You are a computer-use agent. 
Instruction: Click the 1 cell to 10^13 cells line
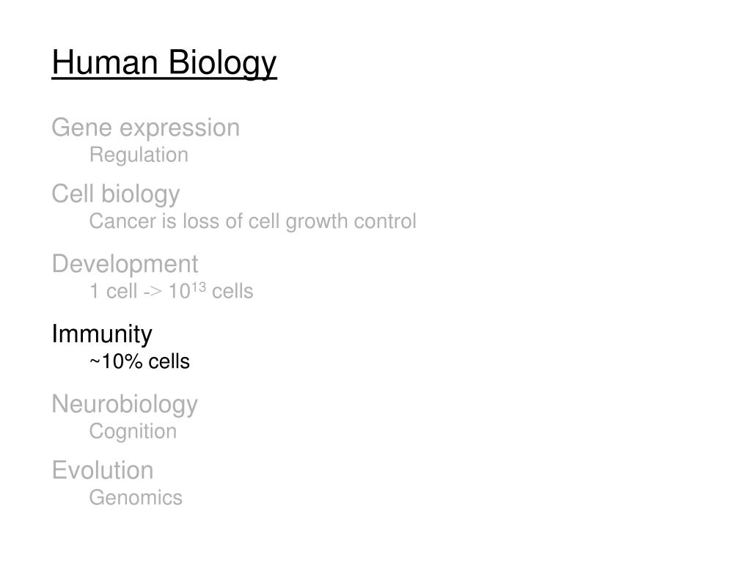[172, 291]
